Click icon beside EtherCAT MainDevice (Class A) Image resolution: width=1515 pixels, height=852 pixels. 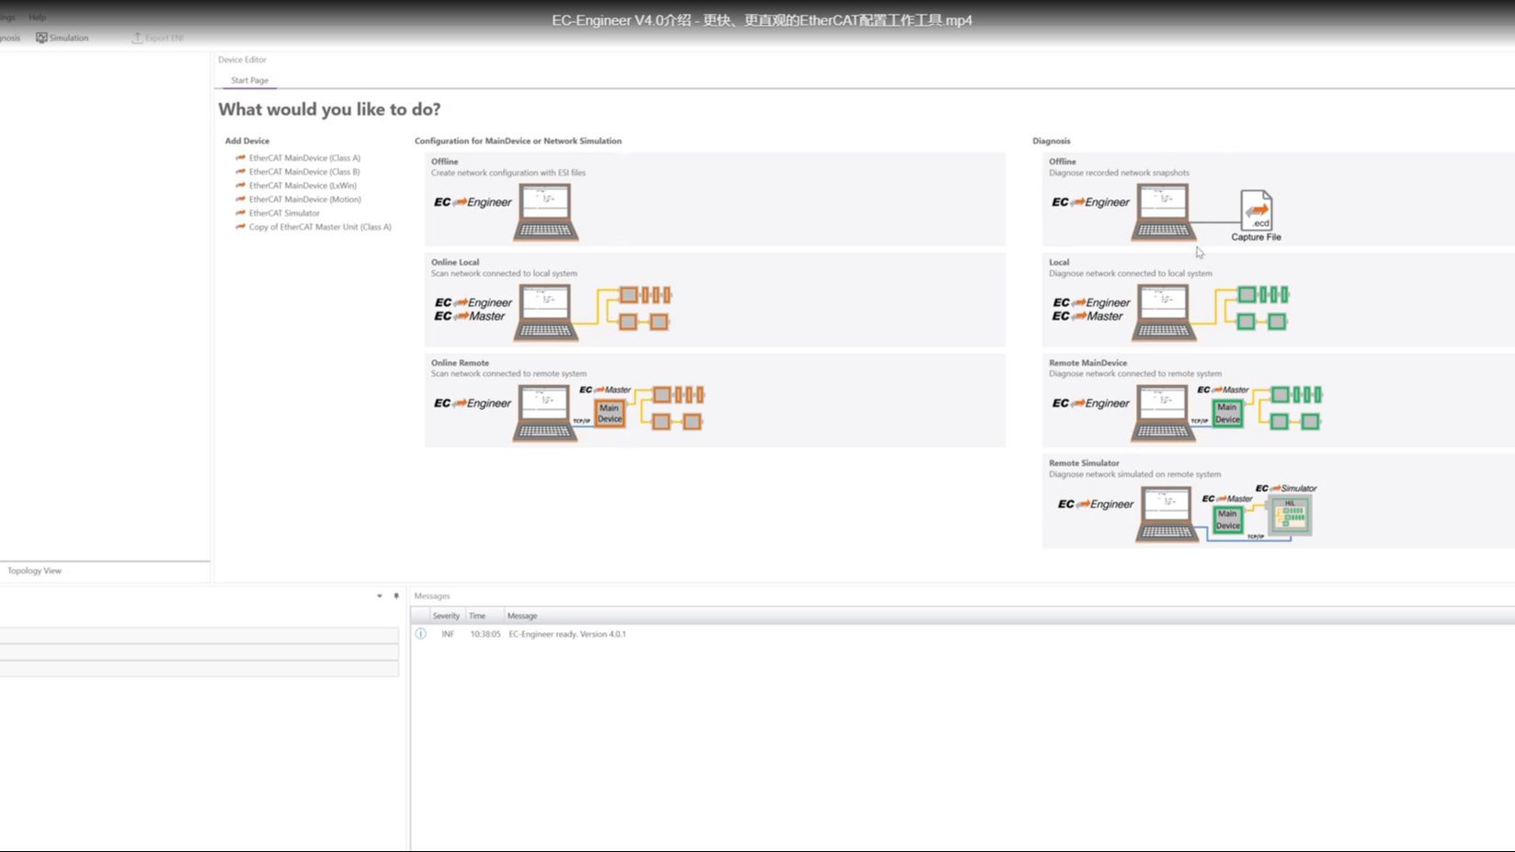coord(240,158)
